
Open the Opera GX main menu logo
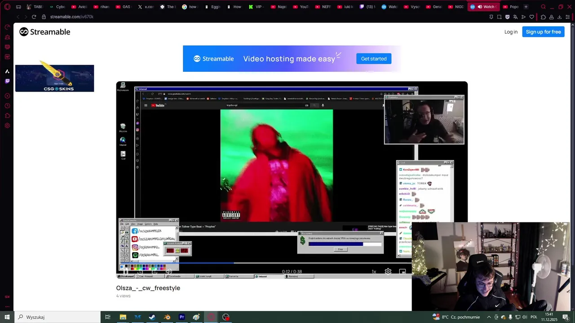(x=7, y=7)
